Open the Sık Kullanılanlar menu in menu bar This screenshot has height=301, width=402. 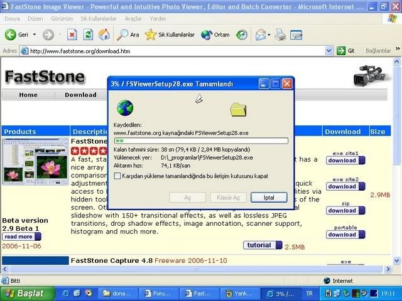pyautogui.click(x=99, y=19)
